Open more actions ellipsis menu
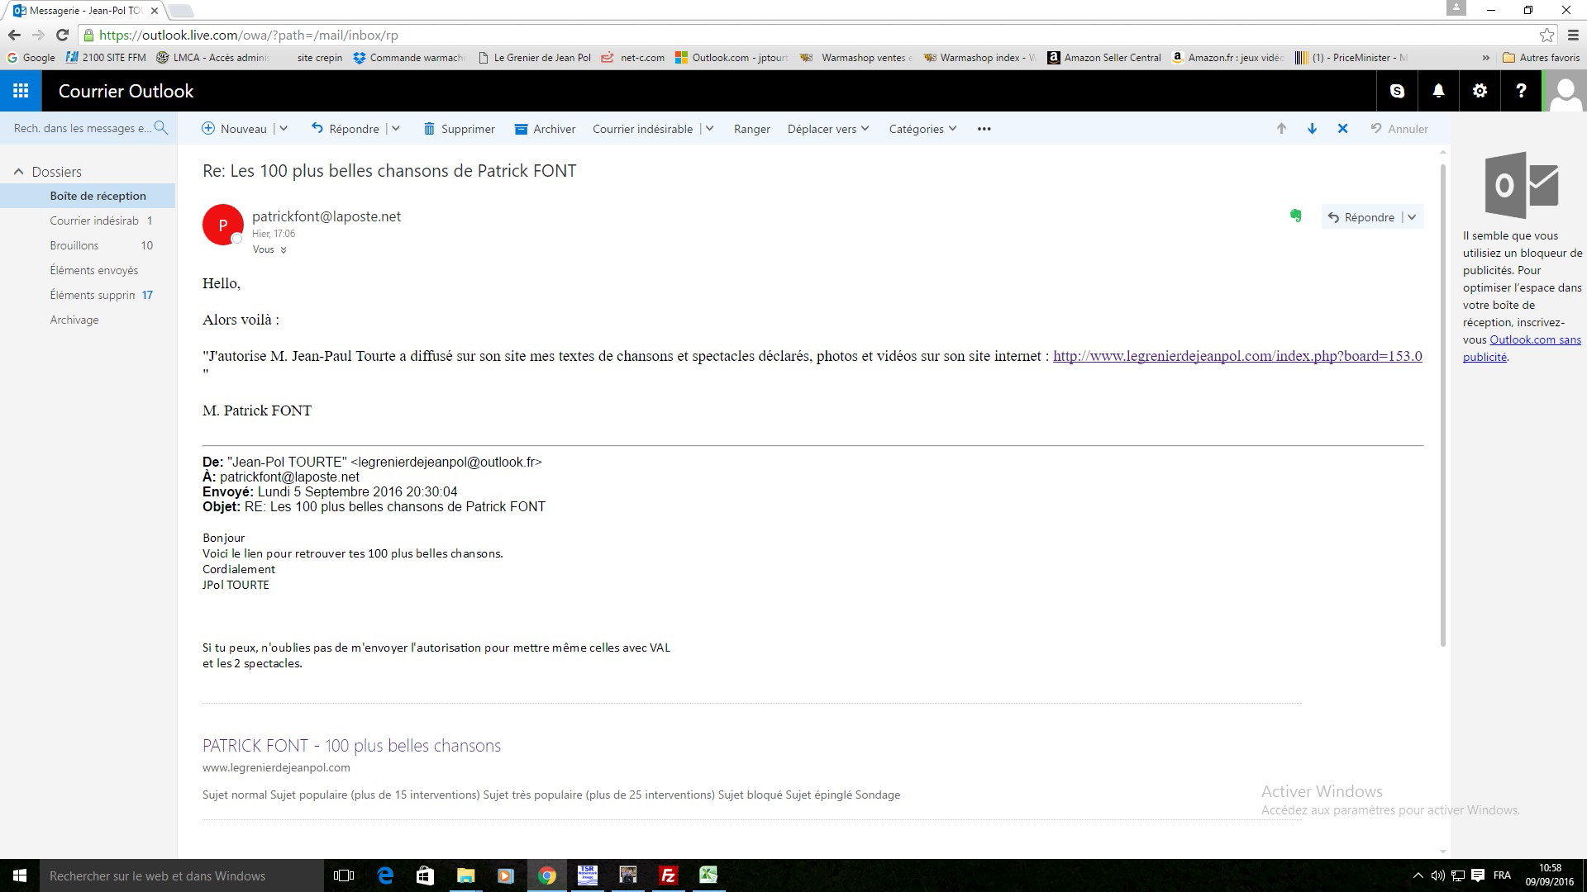The height and width of the screenshot is (892, 1587). (x=984, y=129)
